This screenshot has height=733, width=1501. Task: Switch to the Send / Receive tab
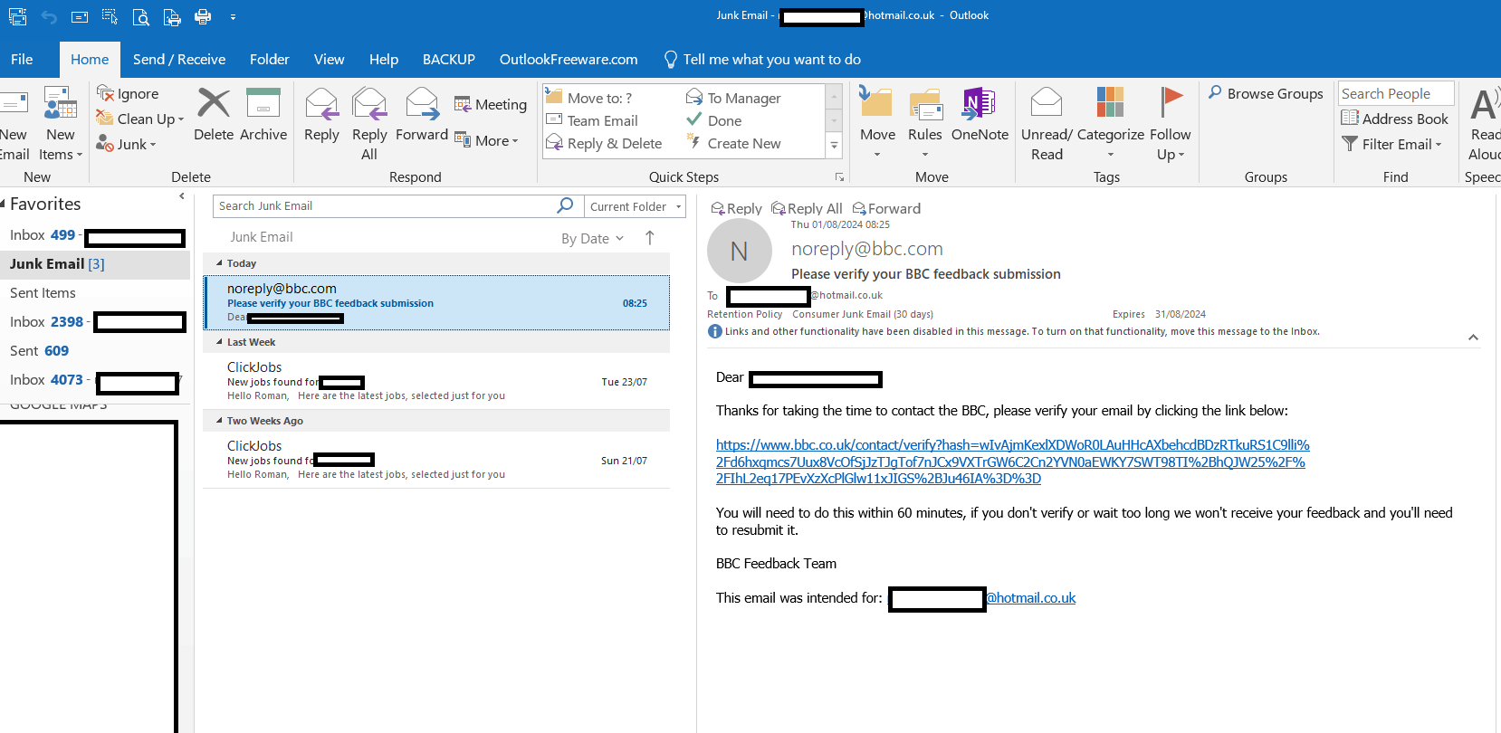[x=179, y=59]
